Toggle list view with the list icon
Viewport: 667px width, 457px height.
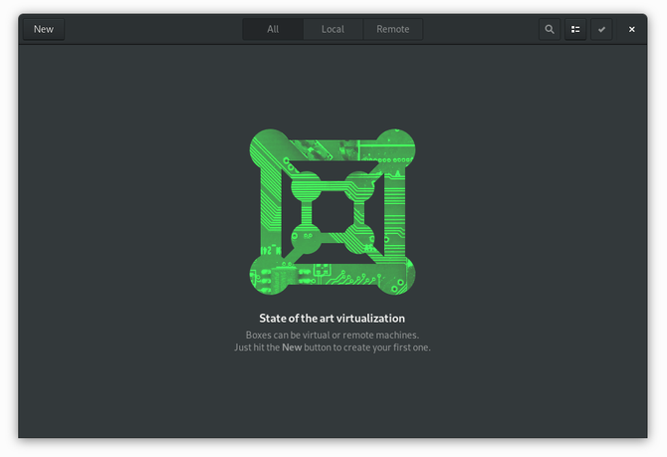(x=575, y=29)
